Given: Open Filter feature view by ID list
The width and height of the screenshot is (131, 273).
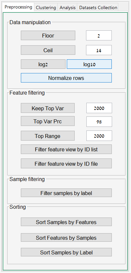Looking at the screenshot, I should click(x=66, y=149).
